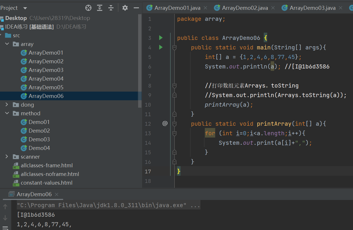
Task: Click the method package folder icon
Action: [16, 113]
